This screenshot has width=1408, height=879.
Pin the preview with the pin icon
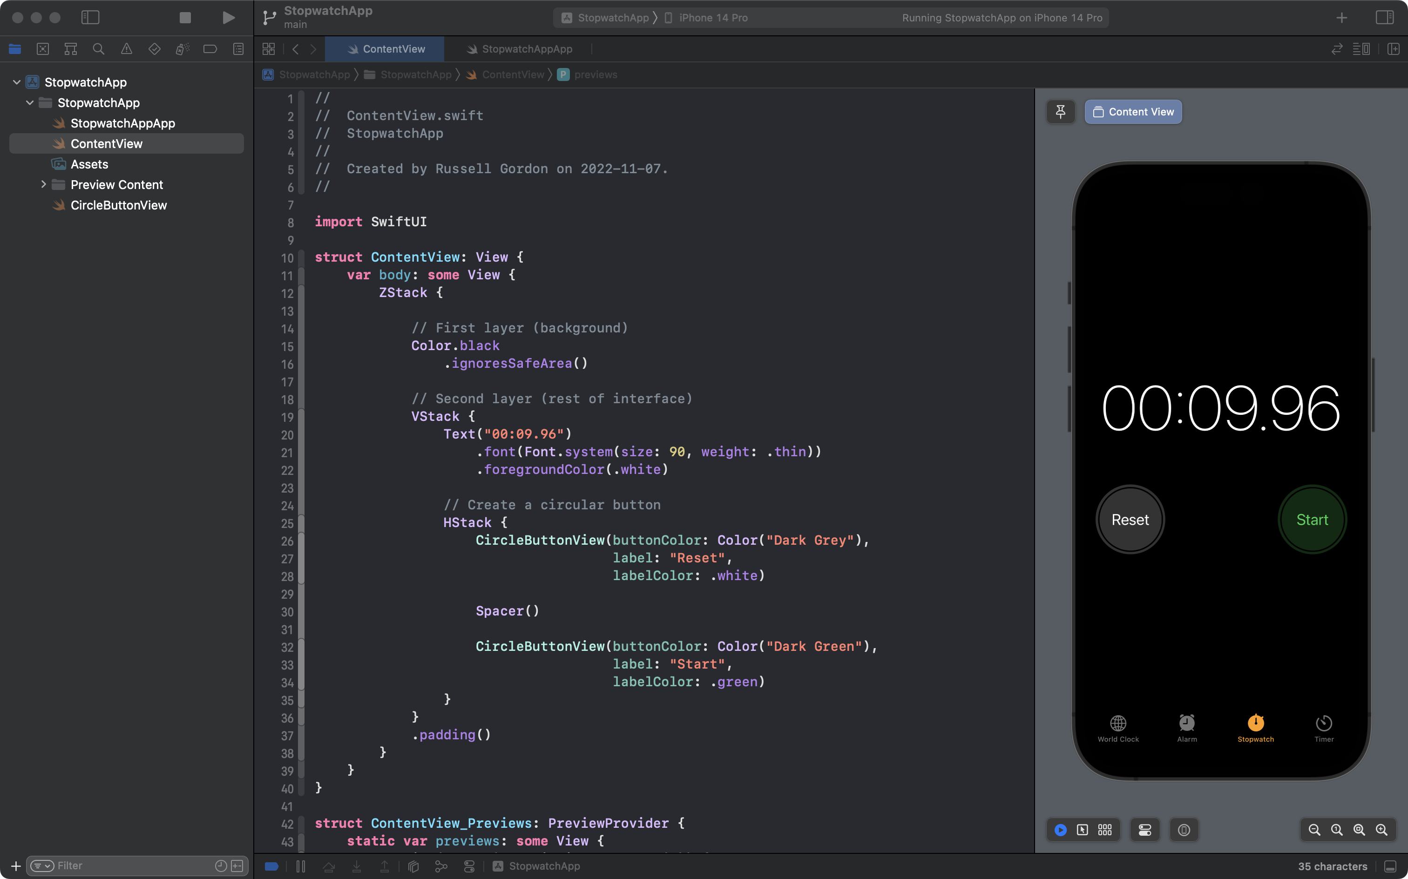[1060, 112]
